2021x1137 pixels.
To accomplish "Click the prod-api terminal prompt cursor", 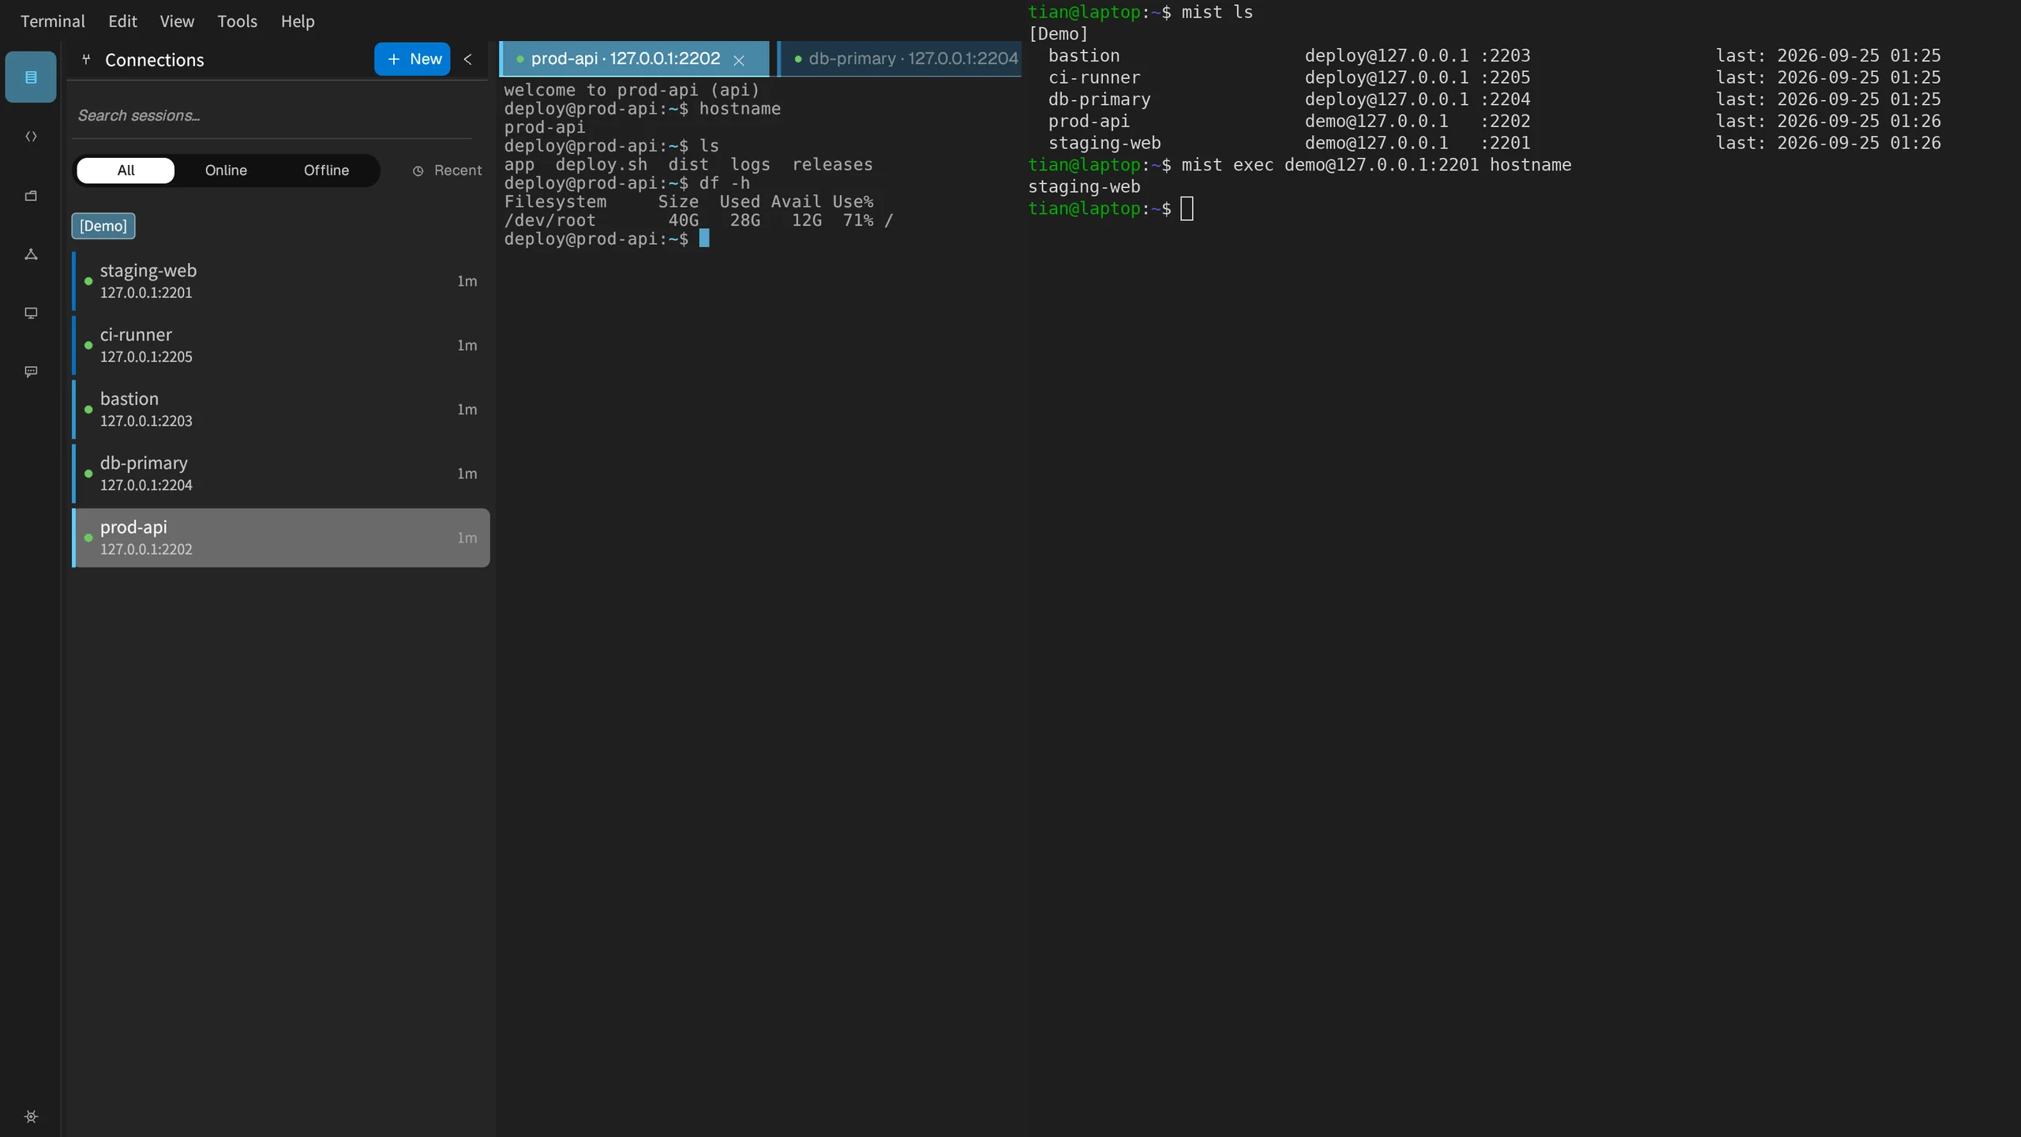I will click(x=704, y=238).
